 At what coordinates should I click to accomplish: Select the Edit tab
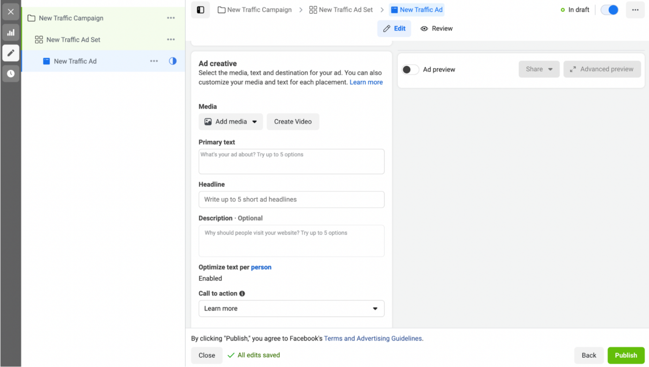click(x=394, y=28)
